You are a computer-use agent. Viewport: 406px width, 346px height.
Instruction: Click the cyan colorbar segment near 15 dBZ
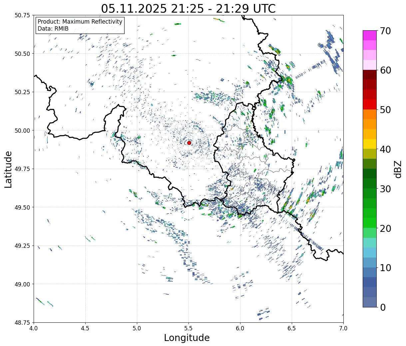pyautogui.click(x=369, y=253)
